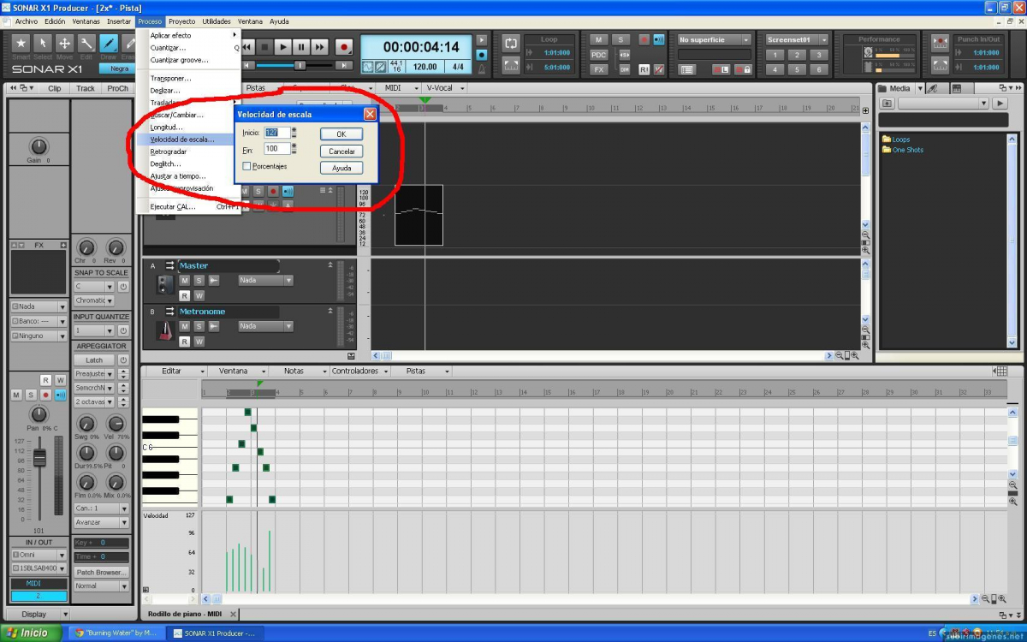The width and height of the screenshot is (1027, 642).
Task: Adjust the inspector volume fader
Action: point(39,458)
